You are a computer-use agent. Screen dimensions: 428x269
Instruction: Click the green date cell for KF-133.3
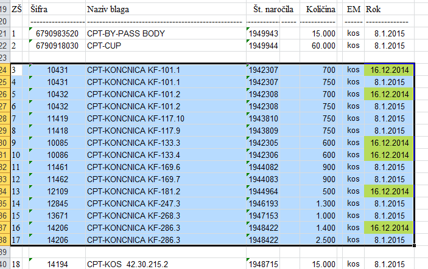[389, 142]
